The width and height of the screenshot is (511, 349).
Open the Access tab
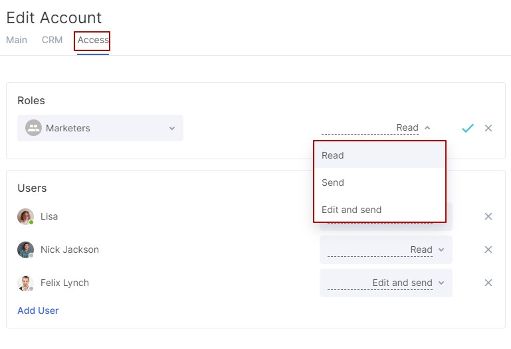coord(93,40)
